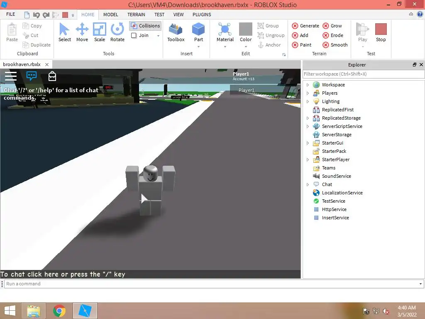Switch to the TEST ribbon tab
The image size is (425, 319).
pos(159,15)
